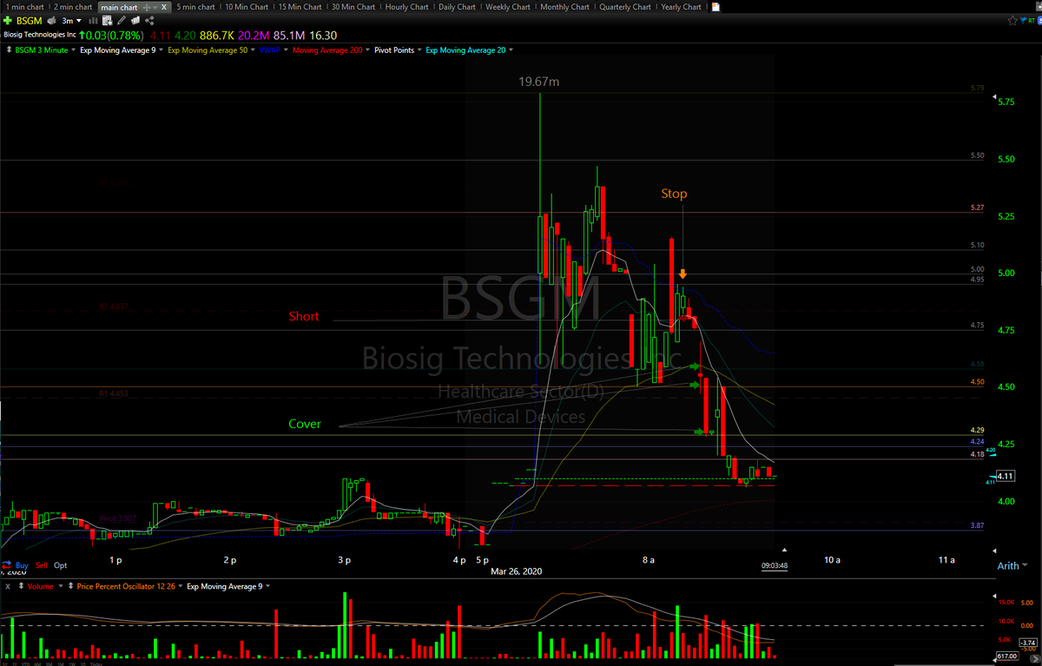
Task: Close the lower study pane with X
Action: 8,586
